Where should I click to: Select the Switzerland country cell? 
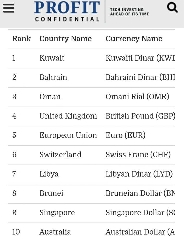(x=60, y=155)
